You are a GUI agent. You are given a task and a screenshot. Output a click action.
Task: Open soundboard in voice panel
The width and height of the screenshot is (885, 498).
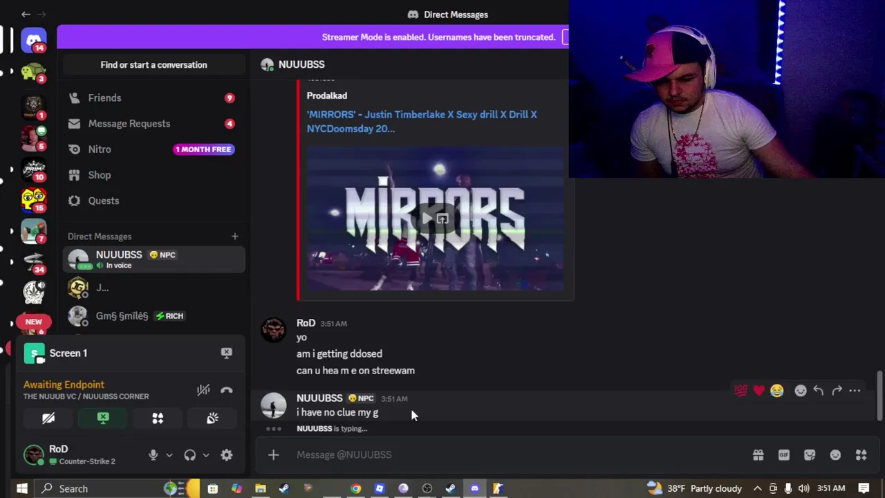tap(212, 418)
